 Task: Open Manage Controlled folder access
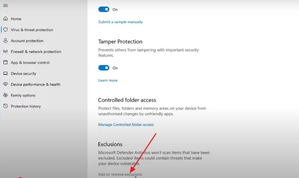click(x=126, y=125)
